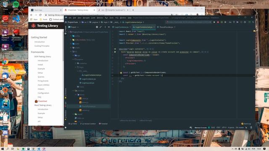The width and height of the screenshot is (269, 151).
Task: Open the Refactor menu in WebStorm
Action: (100, 18)
